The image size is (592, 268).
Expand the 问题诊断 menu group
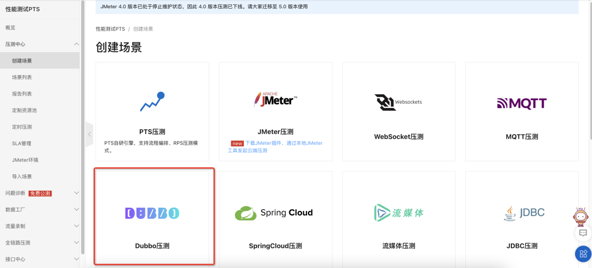pos(76,193)
